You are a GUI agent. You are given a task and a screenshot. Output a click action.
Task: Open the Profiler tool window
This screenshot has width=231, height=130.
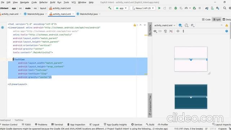pyautogui.click(x=163, y=125)
